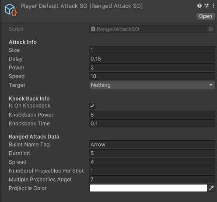This screenshot has width=217, height=202.
Task: Click the Speed field showing 10
Action: pyautogui.click(x=152, y=77)
